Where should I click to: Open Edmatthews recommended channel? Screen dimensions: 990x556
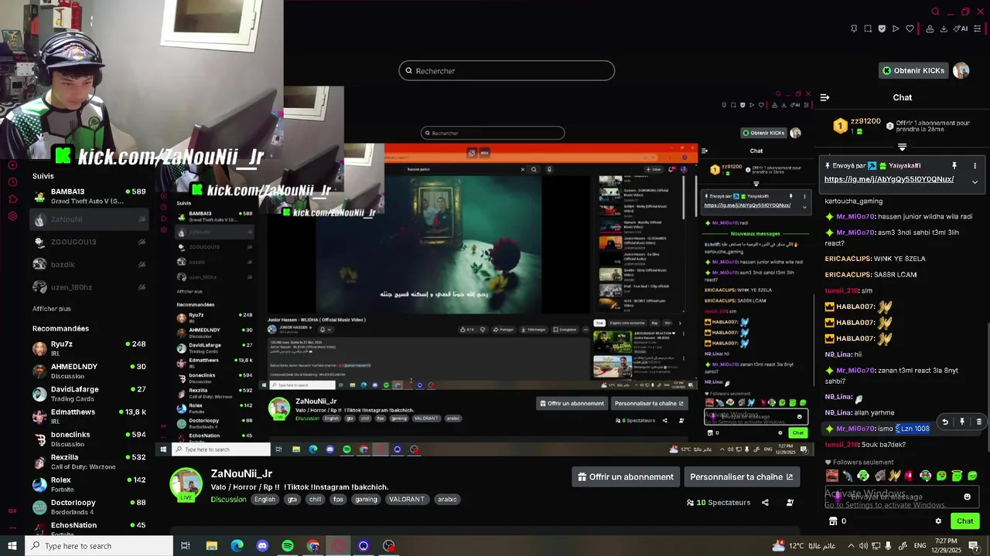tap(89, 416)
